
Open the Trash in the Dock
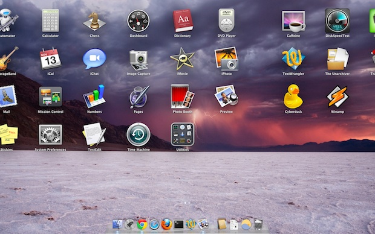click(x=258, y=224)
